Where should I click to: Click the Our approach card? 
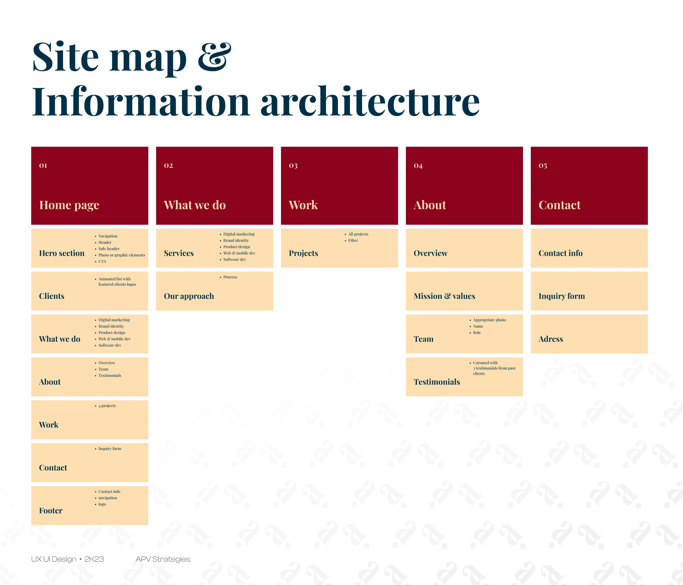point(214,291)
